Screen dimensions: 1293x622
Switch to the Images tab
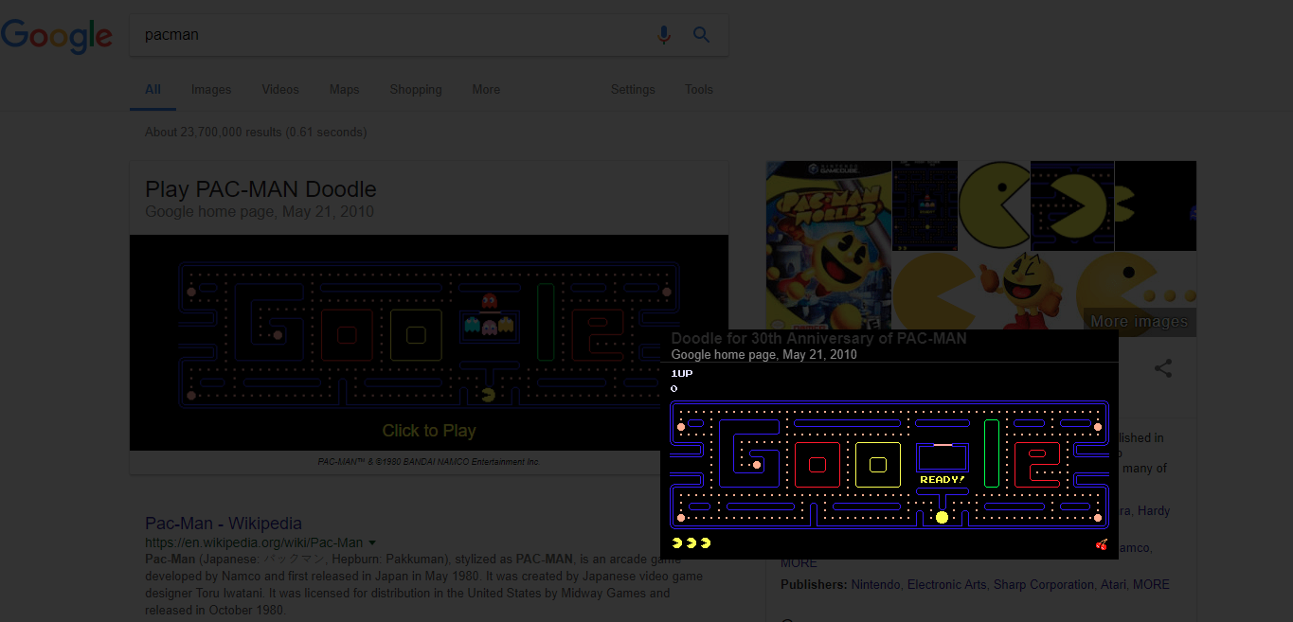(211, 89)
